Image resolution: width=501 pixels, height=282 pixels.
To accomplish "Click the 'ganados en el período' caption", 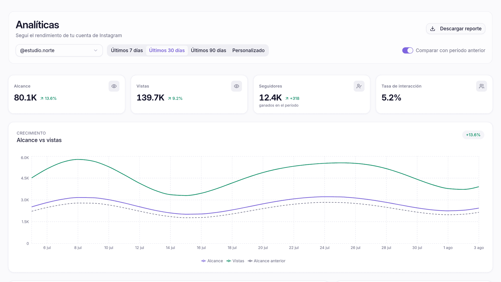I will [279, 105].
